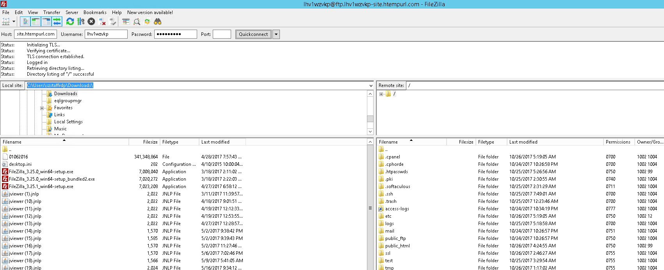Sort local files by Filesize column header
Image resolution: width=664 pixels, height=270 pixels.
[x=144, y=142]
